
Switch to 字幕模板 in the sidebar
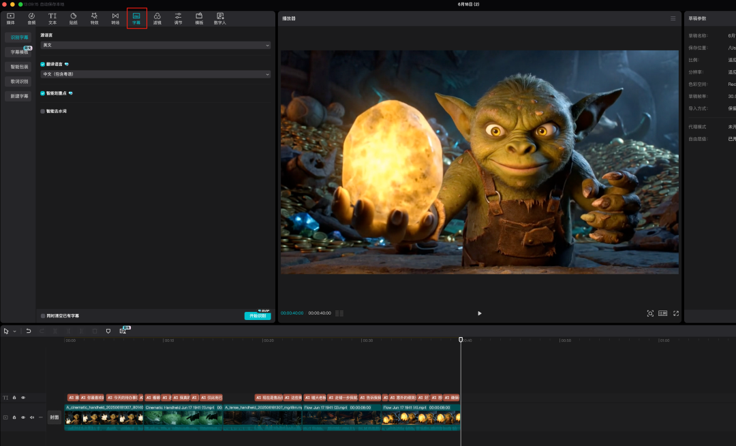[x=19, y=52]
